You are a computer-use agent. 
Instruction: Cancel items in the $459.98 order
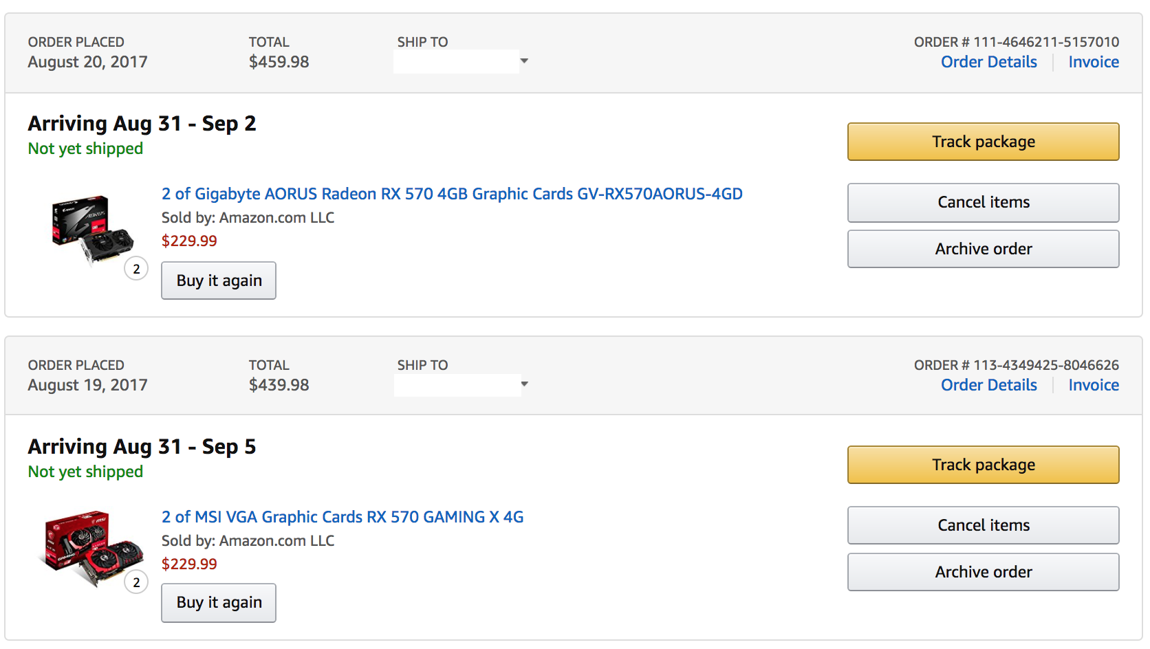coord(983,202)
